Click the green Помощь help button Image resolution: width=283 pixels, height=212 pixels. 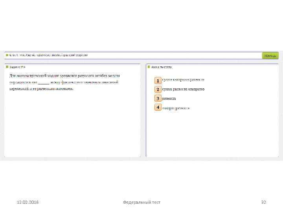[x=270, y=55]
